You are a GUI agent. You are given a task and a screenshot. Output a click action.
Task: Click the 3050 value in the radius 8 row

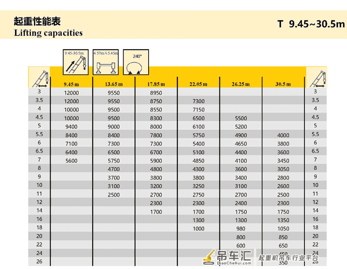pos(283,169)
